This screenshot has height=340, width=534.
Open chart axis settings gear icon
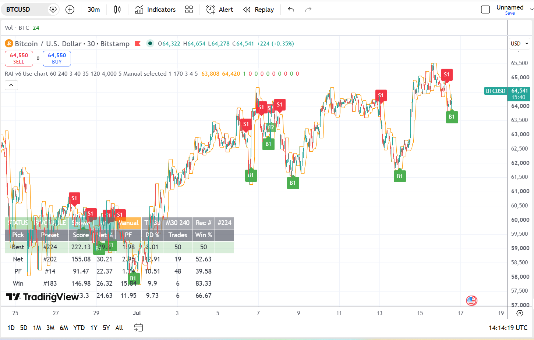point(520,313)
